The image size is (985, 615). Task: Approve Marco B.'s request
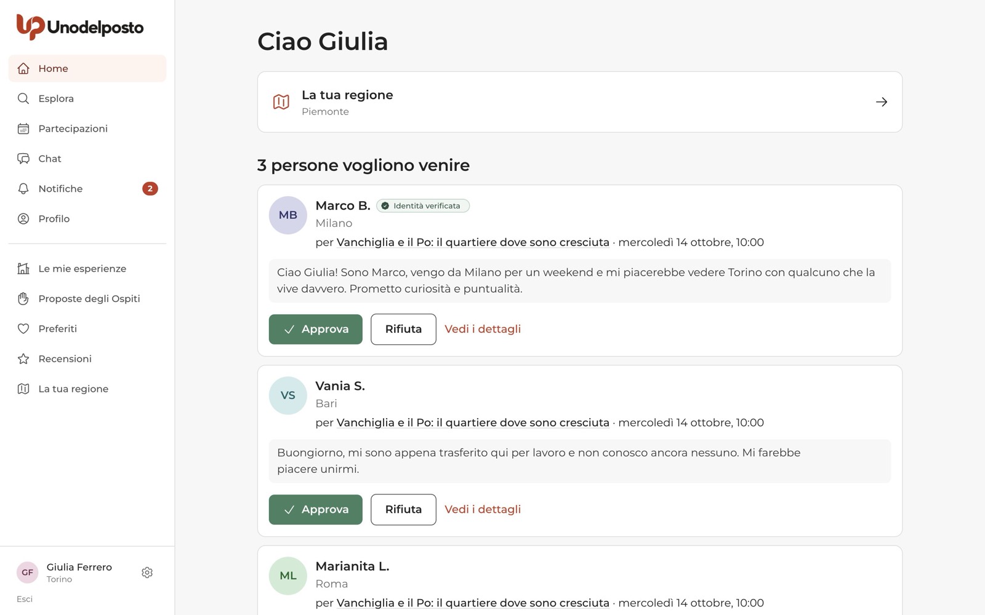pyautogui.click(x=316, y=329)
